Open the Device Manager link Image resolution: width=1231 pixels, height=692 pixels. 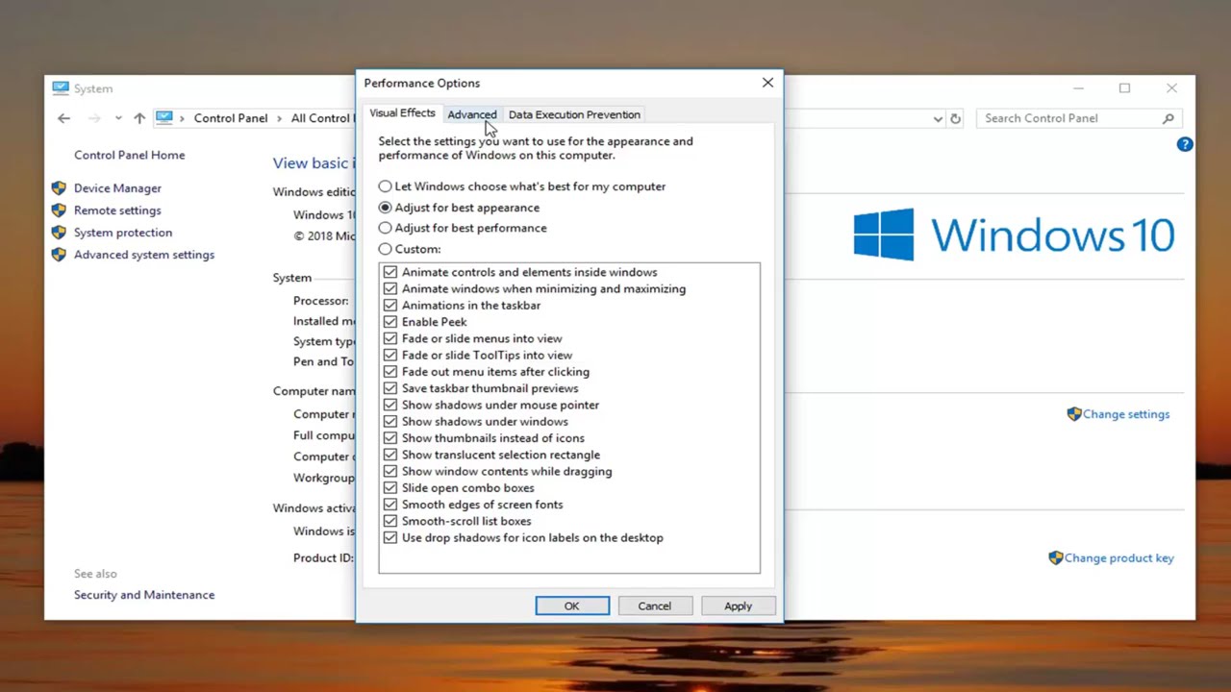coord(117,188)
